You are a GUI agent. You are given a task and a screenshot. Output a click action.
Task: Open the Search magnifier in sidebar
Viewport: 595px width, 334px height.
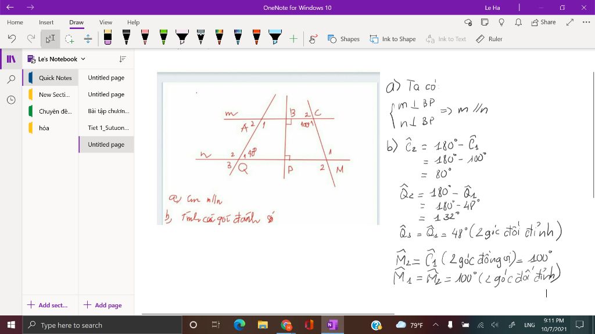(11, 79)
